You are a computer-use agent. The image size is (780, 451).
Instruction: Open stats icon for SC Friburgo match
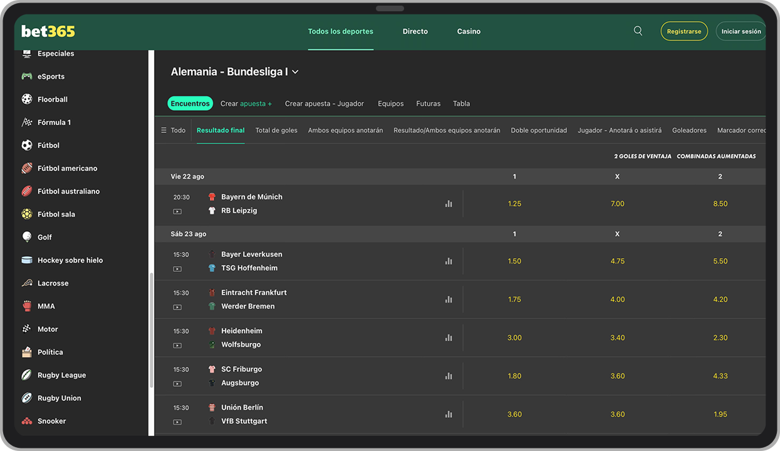(449, 376)
